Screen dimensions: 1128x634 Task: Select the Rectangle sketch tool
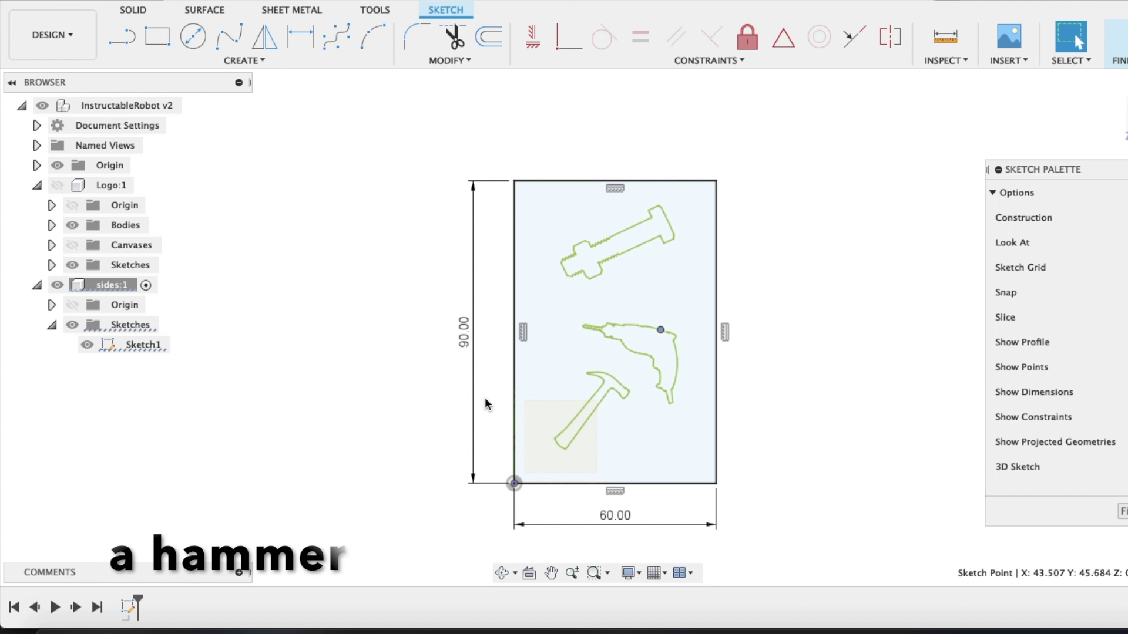(x=157, y=36)
